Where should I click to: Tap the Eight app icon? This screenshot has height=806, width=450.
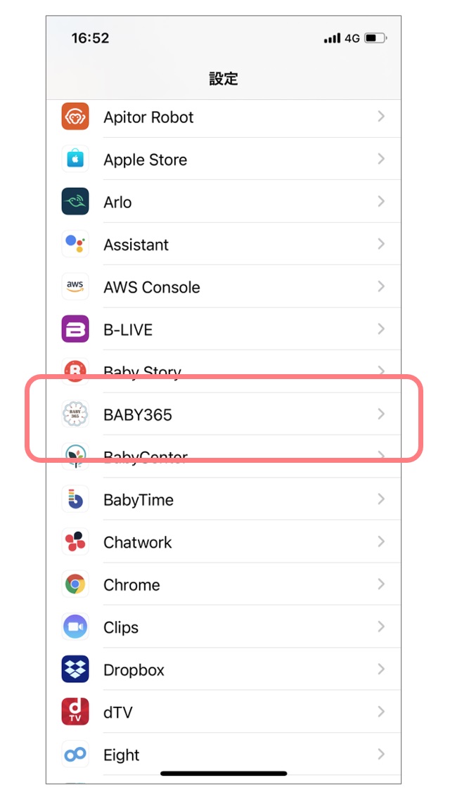(75, 755)
